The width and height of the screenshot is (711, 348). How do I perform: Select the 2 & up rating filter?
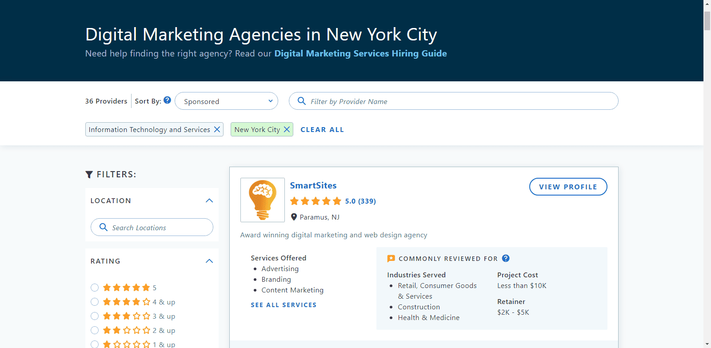(x=95, y=330)
